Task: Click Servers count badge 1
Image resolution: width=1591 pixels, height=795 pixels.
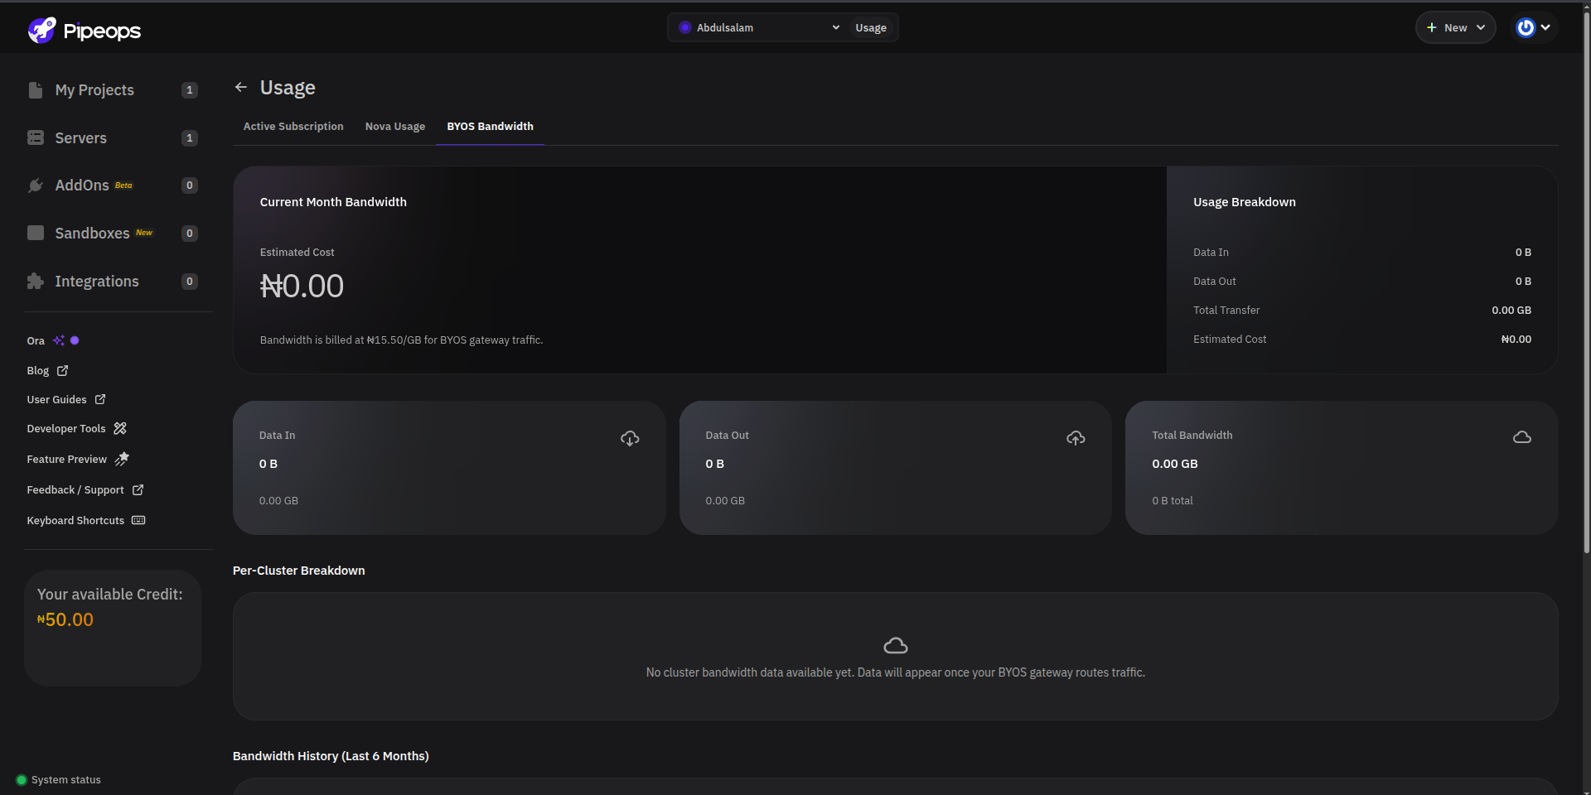Action: tap(190, 138)
